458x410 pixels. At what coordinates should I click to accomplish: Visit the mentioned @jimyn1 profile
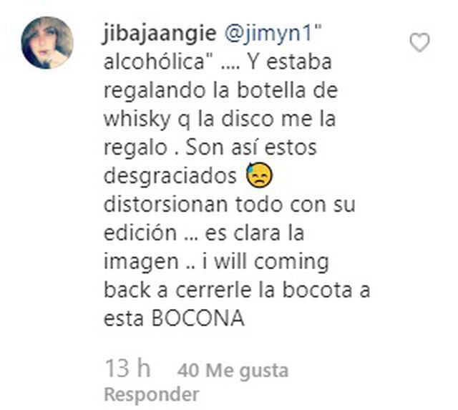tap(271, 34)
